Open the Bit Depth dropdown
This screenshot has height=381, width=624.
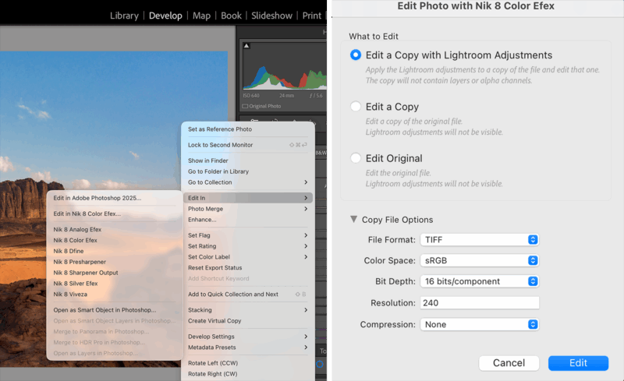480,281
